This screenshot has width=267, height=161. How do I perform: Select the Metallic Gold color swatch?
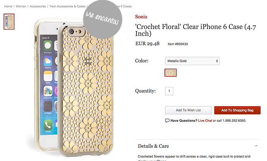pos(171,73)
